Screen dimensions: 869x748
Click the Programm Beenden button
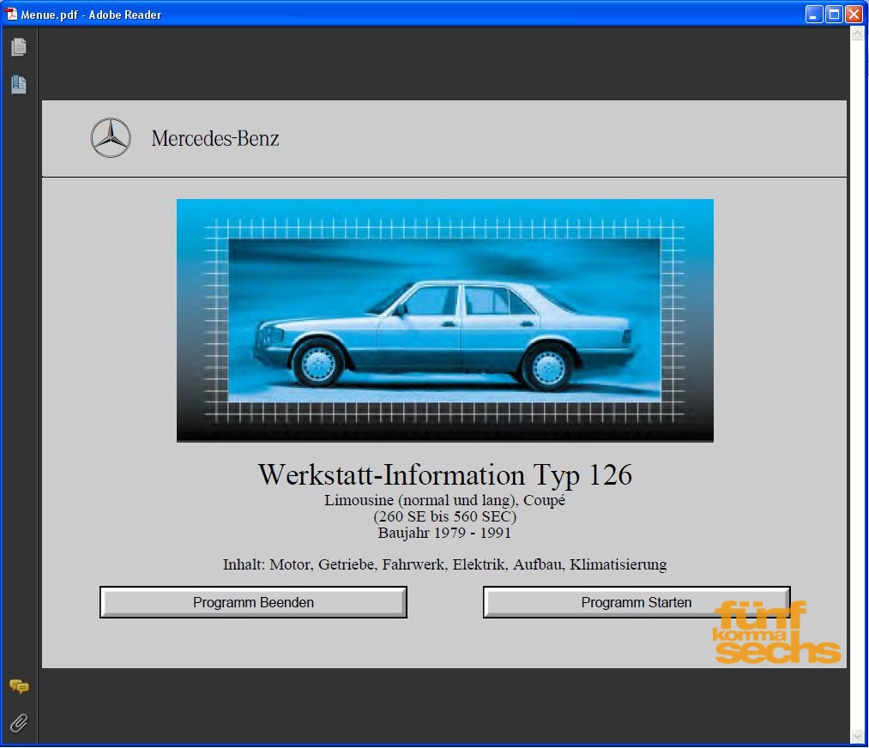click(253, 602)
